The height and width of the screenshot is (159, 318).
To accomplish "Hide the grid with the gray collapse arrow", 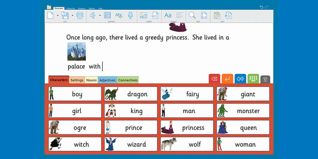I will (265, 79).
